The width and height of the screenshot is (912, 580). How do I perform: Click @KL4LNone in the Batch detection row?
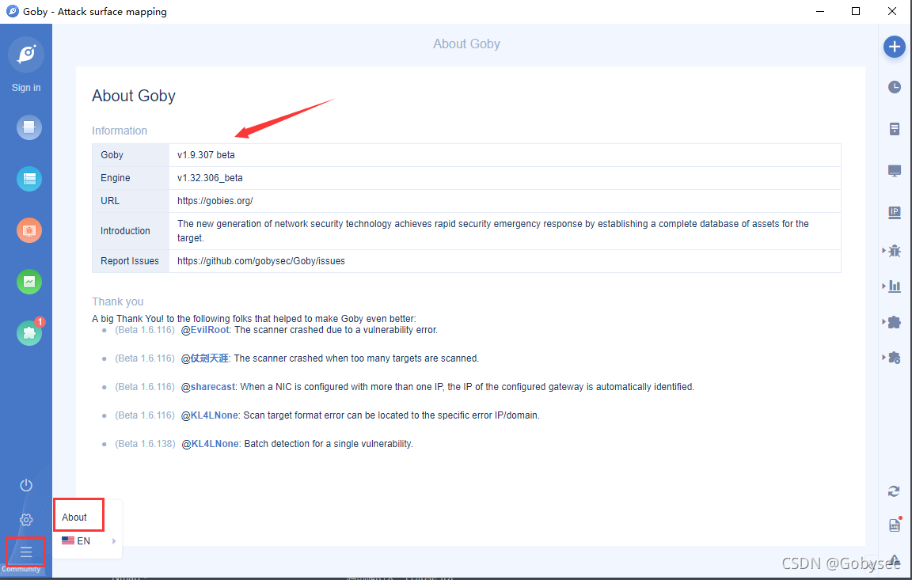coord(210,444)
